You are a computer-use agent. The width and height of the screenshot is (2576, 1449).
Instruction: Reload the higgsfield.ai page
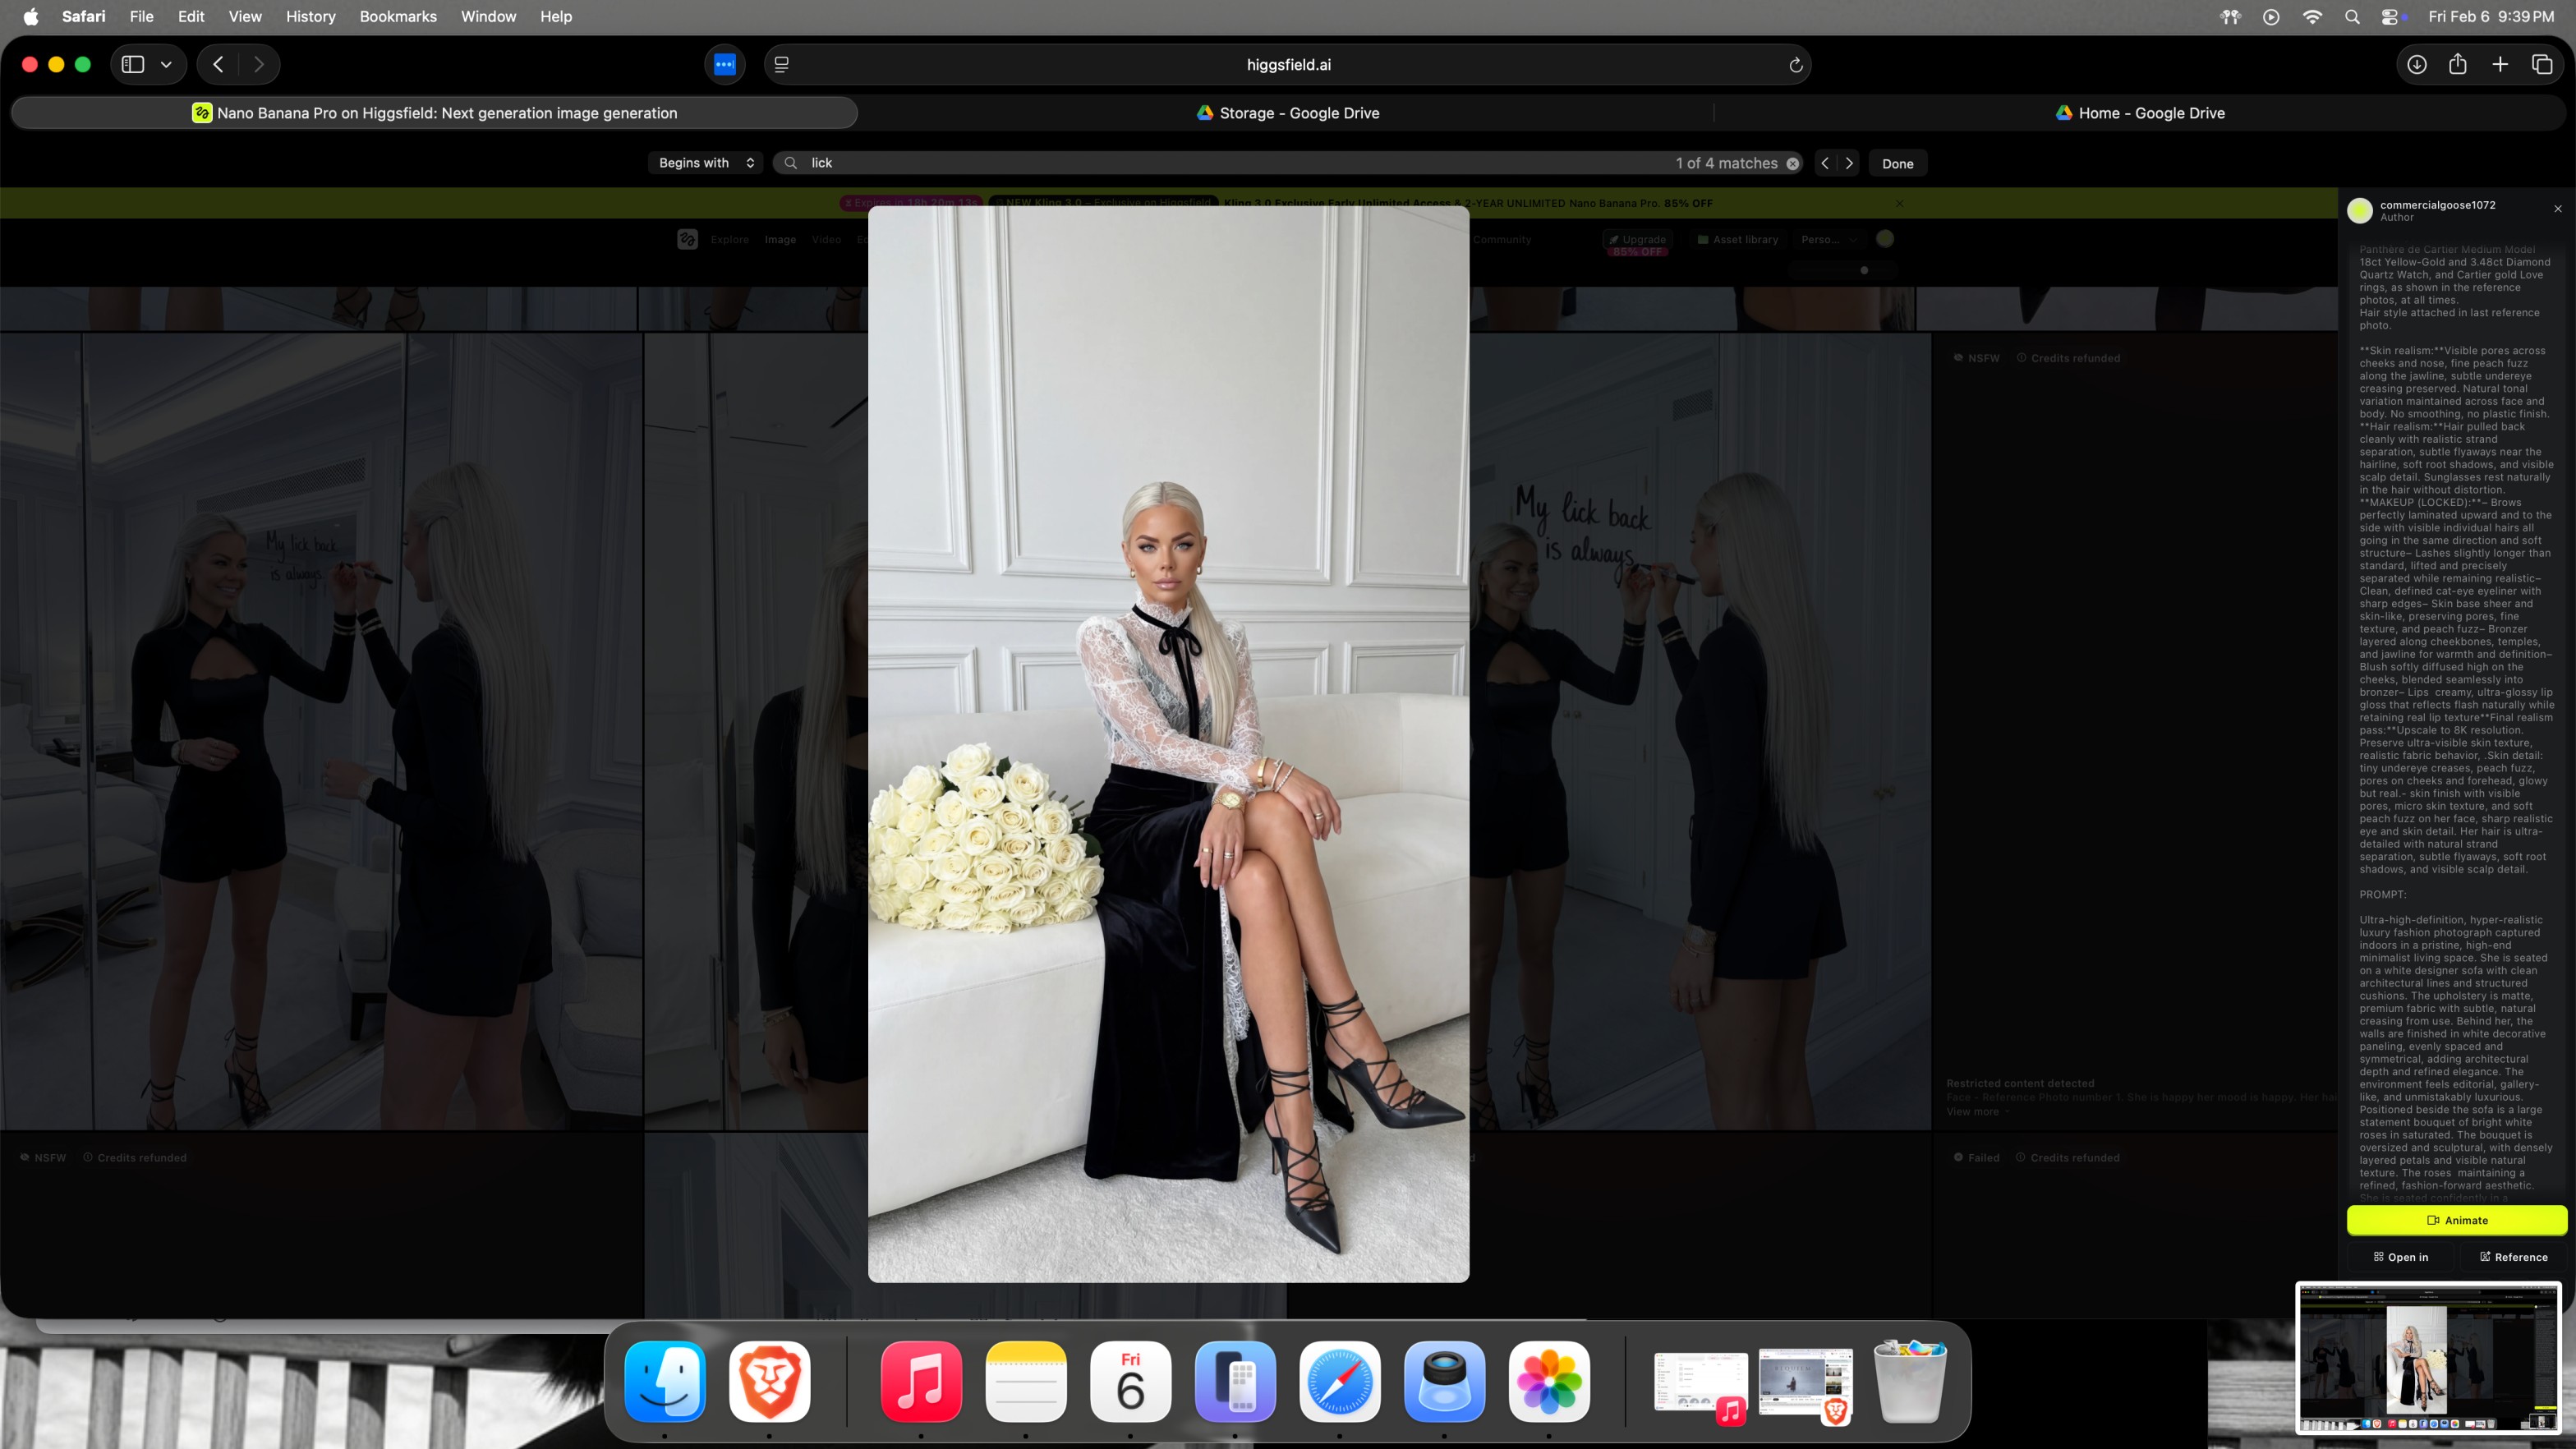point(1795,65)
